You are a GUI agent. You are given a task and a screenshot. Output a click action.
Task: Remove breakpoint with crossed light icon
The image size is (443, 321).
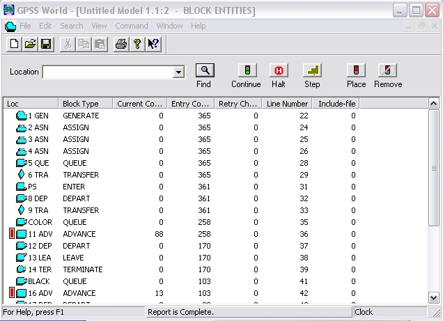click(x=387, y=70)
